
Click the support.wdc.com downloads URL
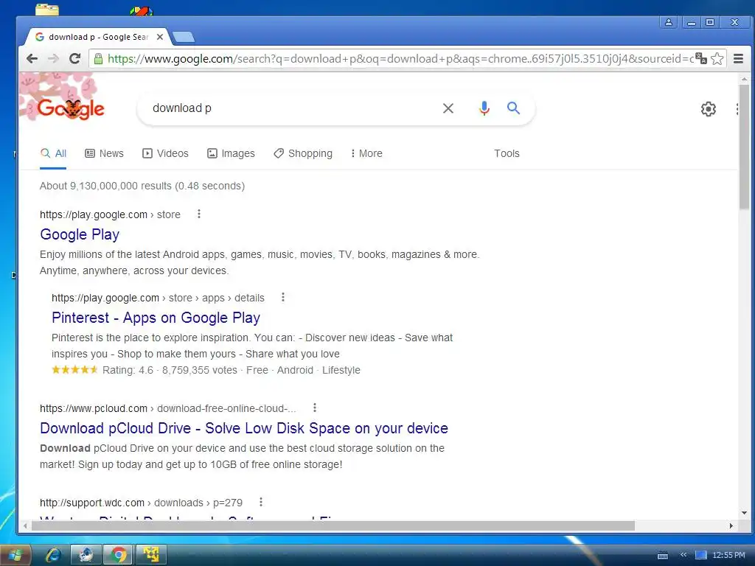click(x=141, y=503)
